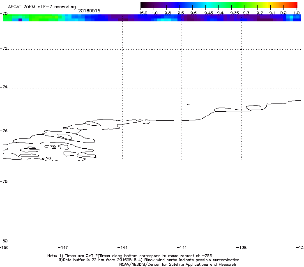Image resolution: width=304 pixels, height=267 pixels.
Task: Click the -1.0 color scale label
Action: [153, 13]
